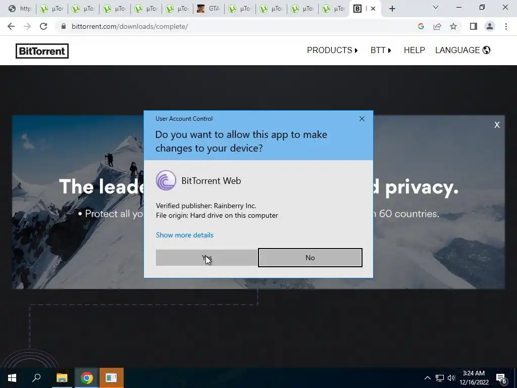Viewport: 517px width, 388px height.
Task: Click 'File origin: Hard drive on this computer'
Action: point(217,215)
